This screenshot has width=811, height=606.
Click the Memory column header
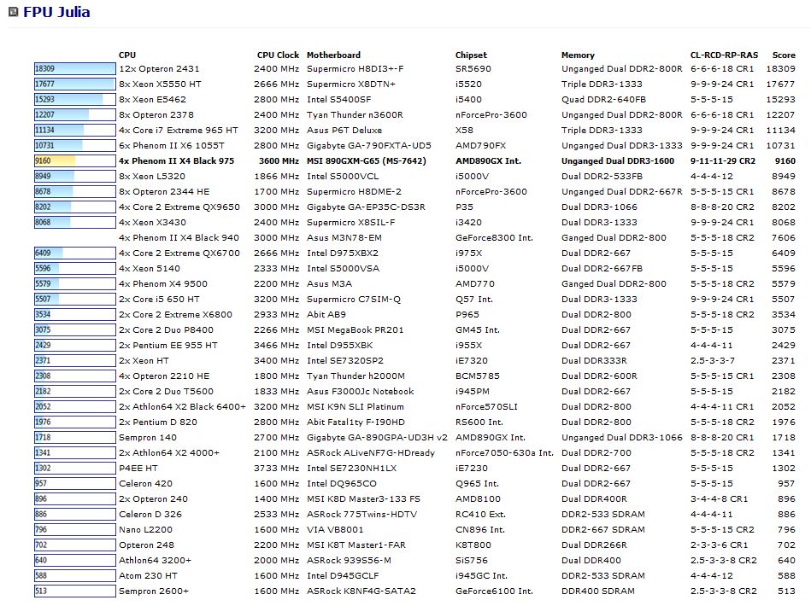coord(578,55)
